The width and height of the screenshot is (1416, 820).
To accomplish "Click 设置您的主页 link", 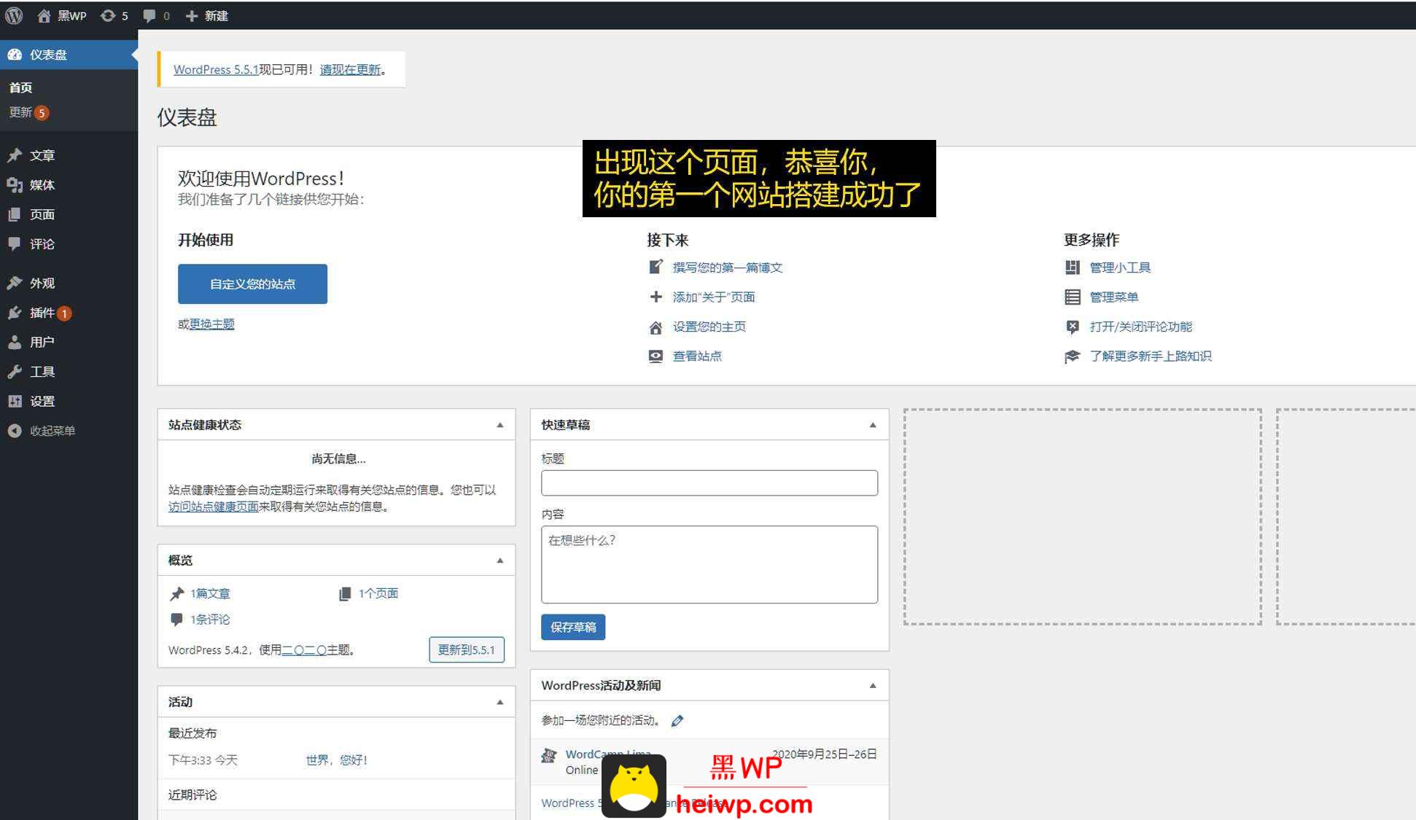I will pos(709,327).
